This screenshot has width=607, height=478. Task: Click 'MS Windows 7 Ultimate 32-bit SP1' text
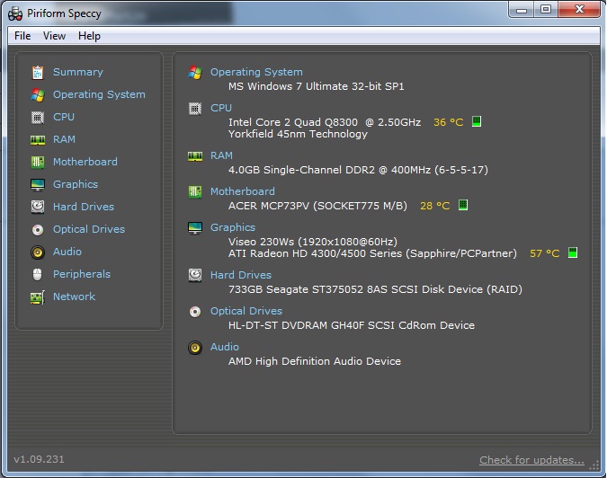[317, 86]
